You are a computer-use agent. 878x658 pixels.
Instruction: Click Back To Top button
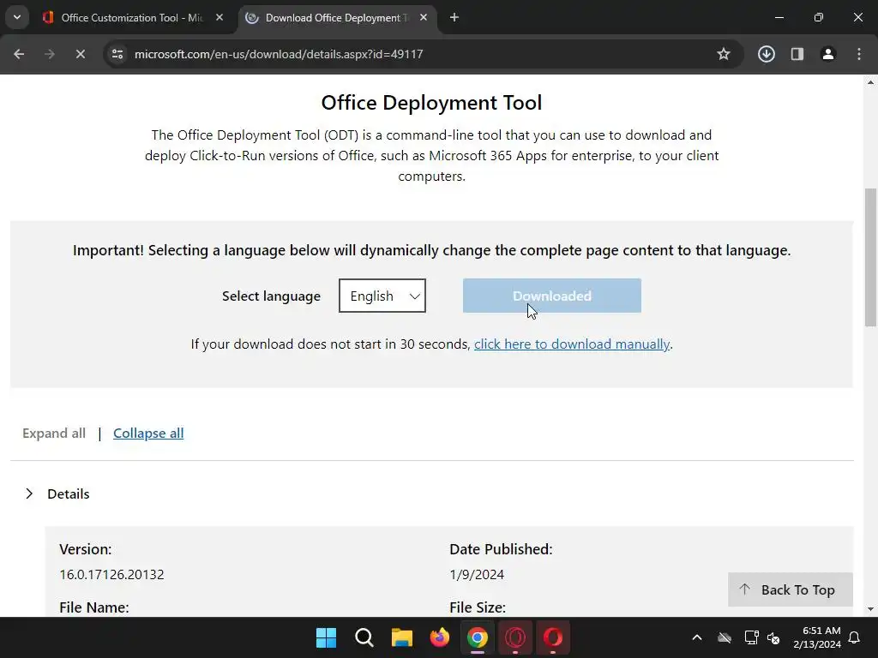(x=790, y=589)
